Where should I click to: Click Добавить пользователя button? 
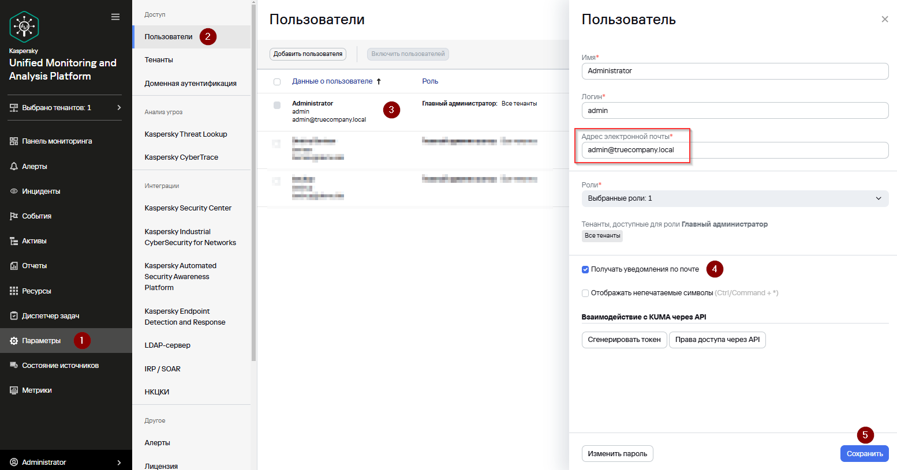pos(308,54)
